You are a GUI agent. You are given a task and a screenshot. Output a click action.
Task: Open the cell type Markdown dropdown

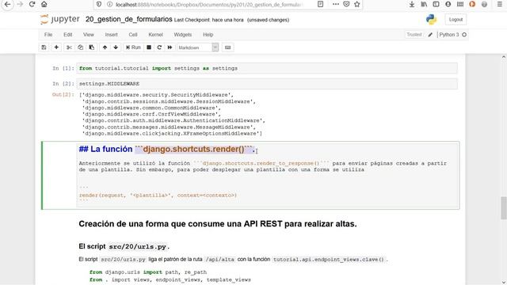(197, 47)
